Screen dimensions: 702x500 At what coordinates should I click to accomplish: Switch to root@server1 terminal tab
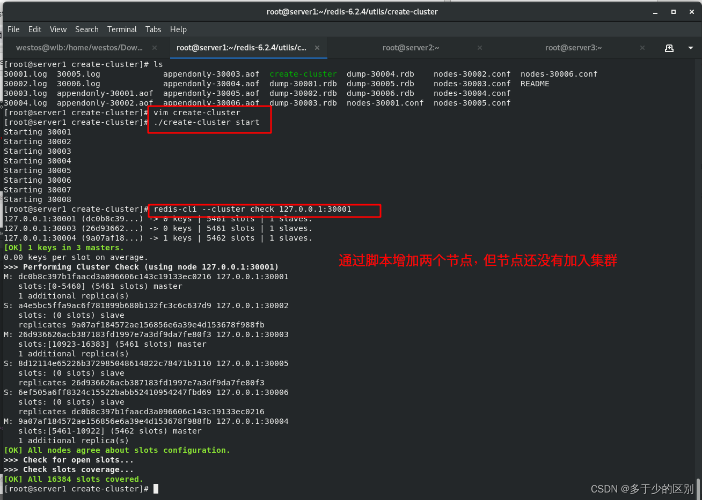coord(242,48)
